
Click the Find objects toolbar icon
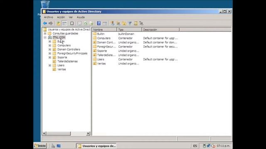[x=135, y=23]
